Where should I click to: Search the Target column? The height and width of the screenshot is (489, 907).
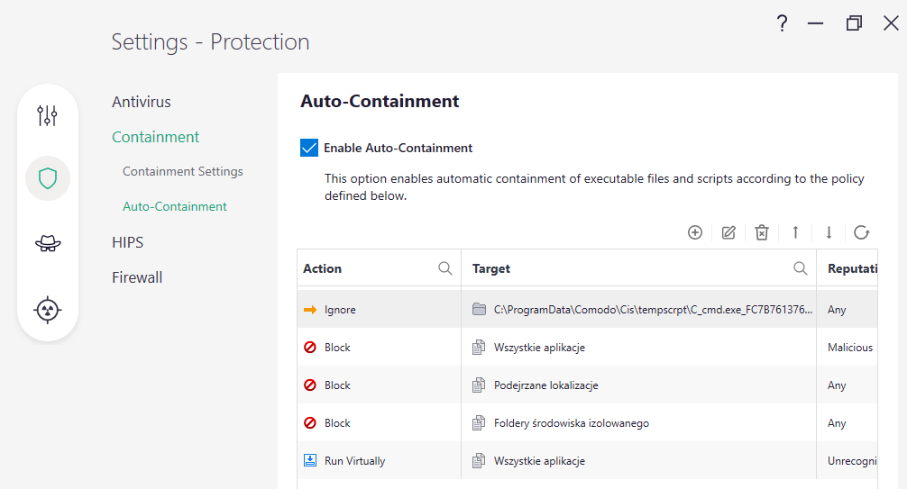[x=800, y=268]
